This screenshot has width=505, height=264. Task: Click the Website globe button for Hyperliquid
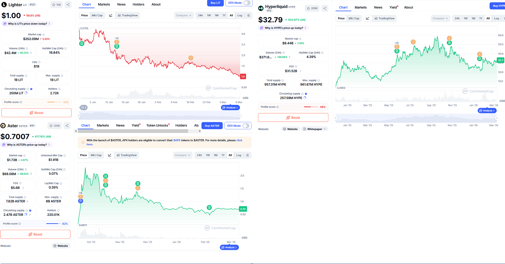click(290, 129)
